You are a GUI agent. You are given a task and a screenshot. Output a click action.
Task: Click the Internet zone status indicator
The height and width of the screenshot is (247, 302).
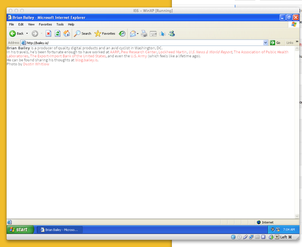265,222
